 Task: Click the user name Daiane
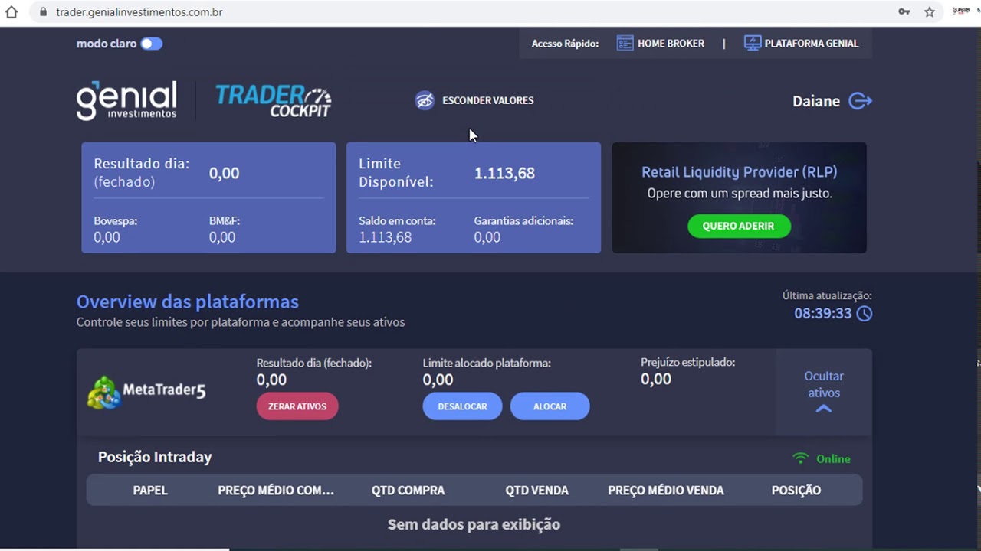[x=816, y=101]
